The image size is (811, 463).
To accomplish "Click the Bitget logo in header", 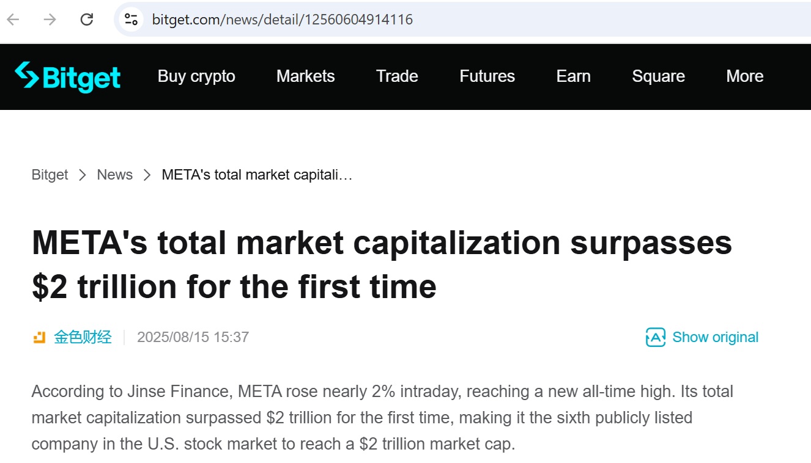I will coord(68,77).
